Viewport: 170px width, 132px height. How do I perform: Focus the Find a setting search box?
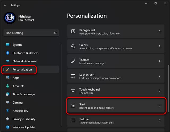[31, 33]
